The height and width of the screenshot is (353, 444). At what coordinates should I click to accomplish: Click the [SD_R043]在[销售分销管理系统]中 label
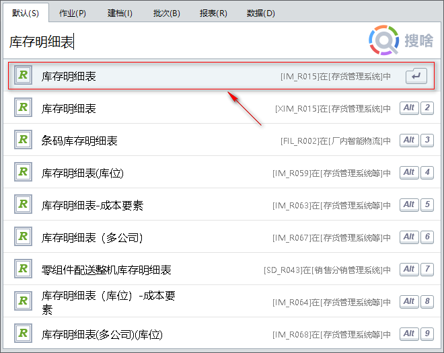point(328,270)
